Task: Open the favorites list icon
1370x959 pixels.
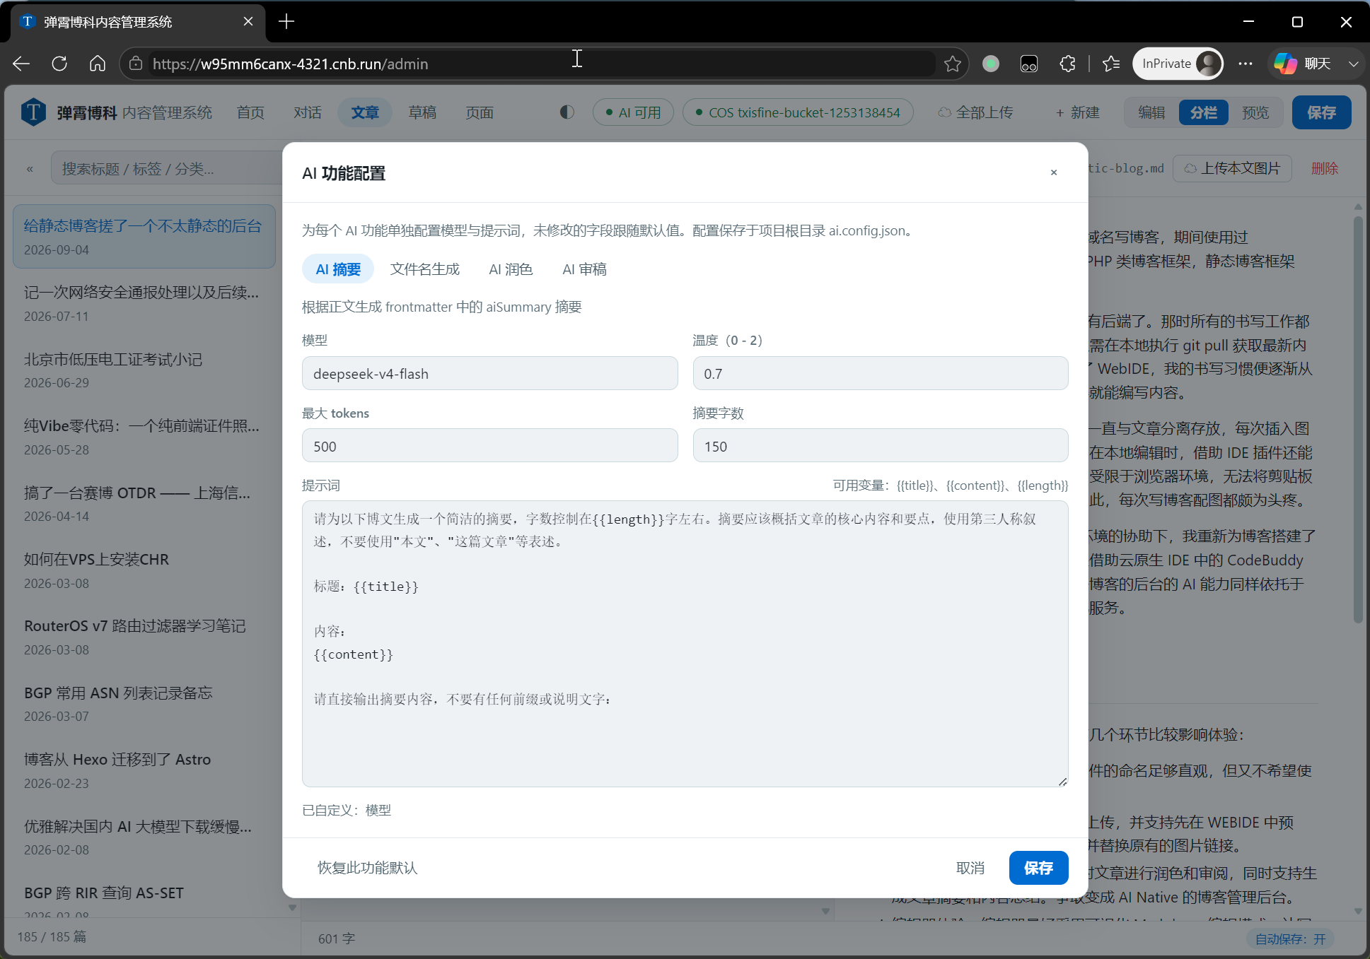Action: 1111,64
